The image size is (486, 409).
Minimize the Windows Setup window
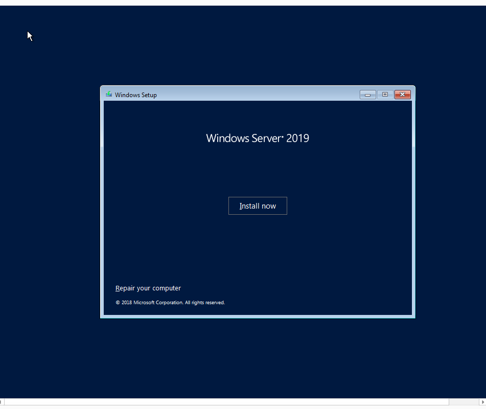[x=367, y=95]
